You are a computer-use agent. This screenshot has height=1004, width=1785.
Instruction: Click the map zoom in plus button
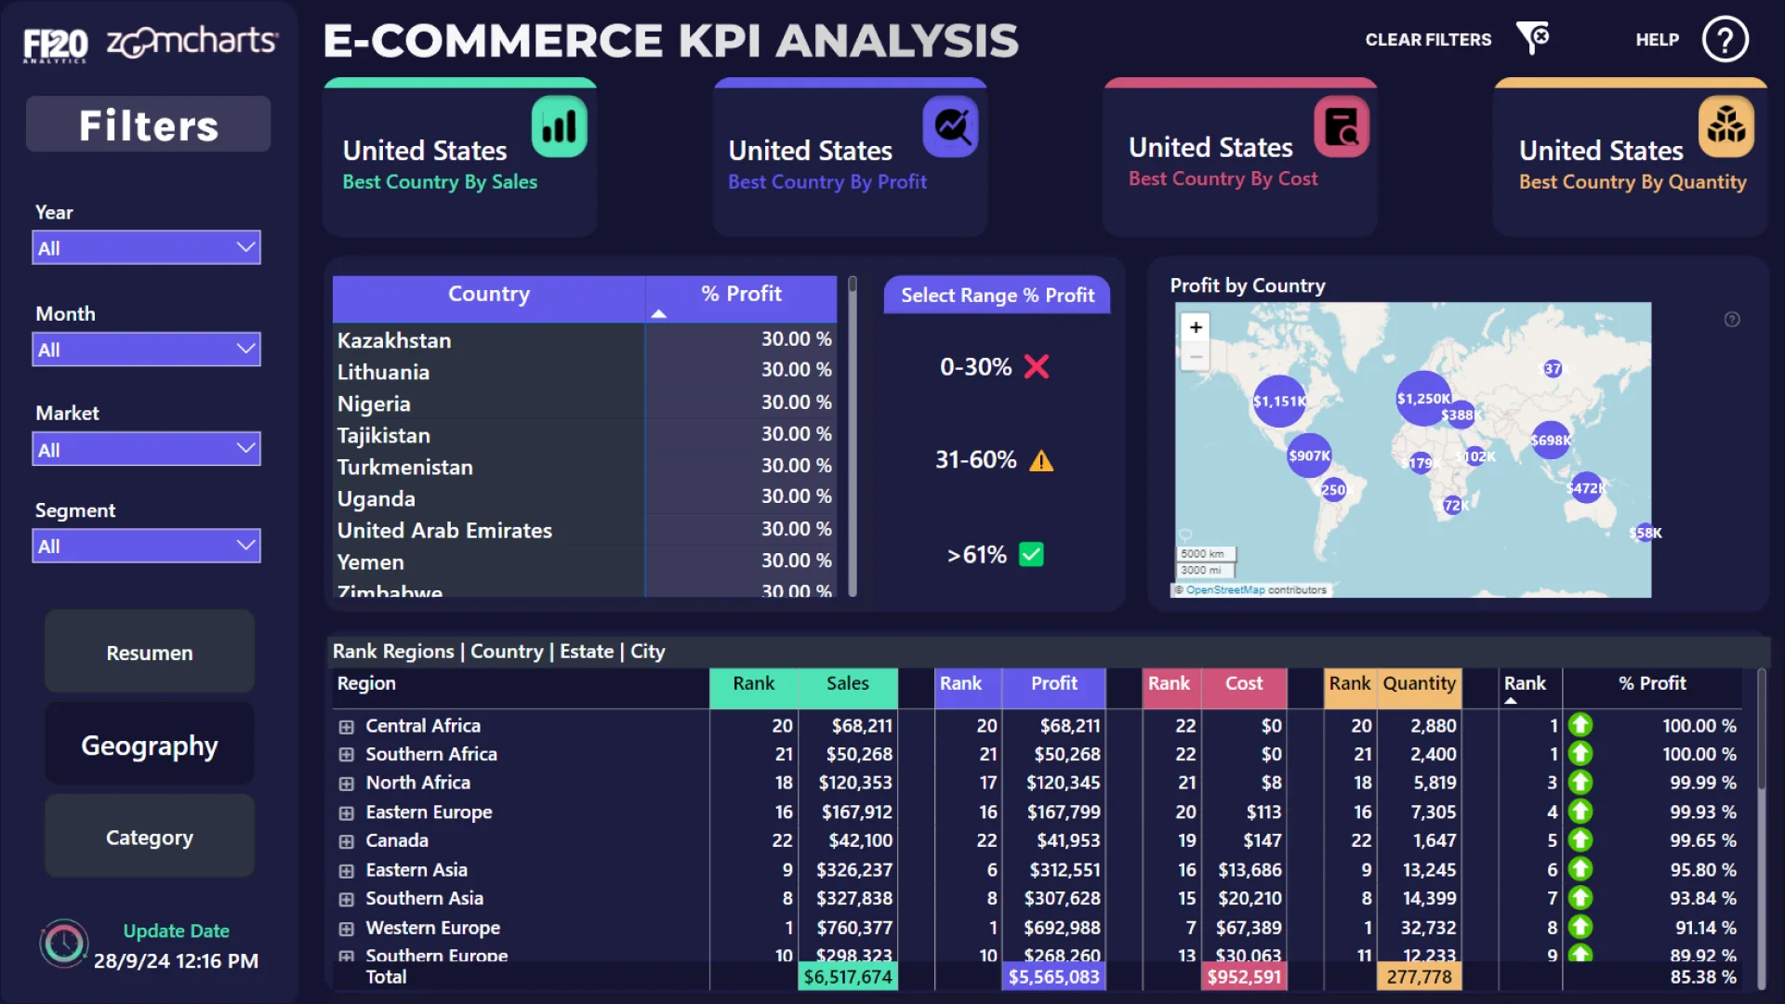1196,327
